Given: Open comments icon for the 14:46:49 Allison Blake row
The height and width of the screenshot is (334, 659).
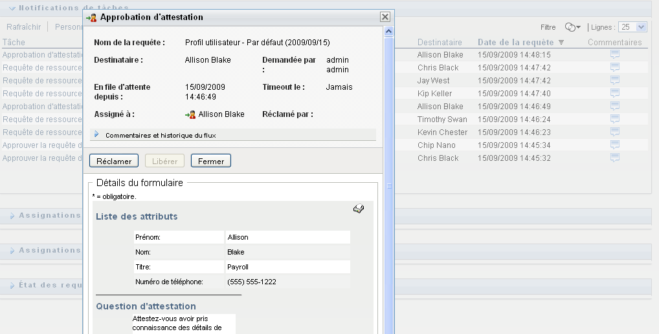Looking at the screenshot, I should point(615,106).
